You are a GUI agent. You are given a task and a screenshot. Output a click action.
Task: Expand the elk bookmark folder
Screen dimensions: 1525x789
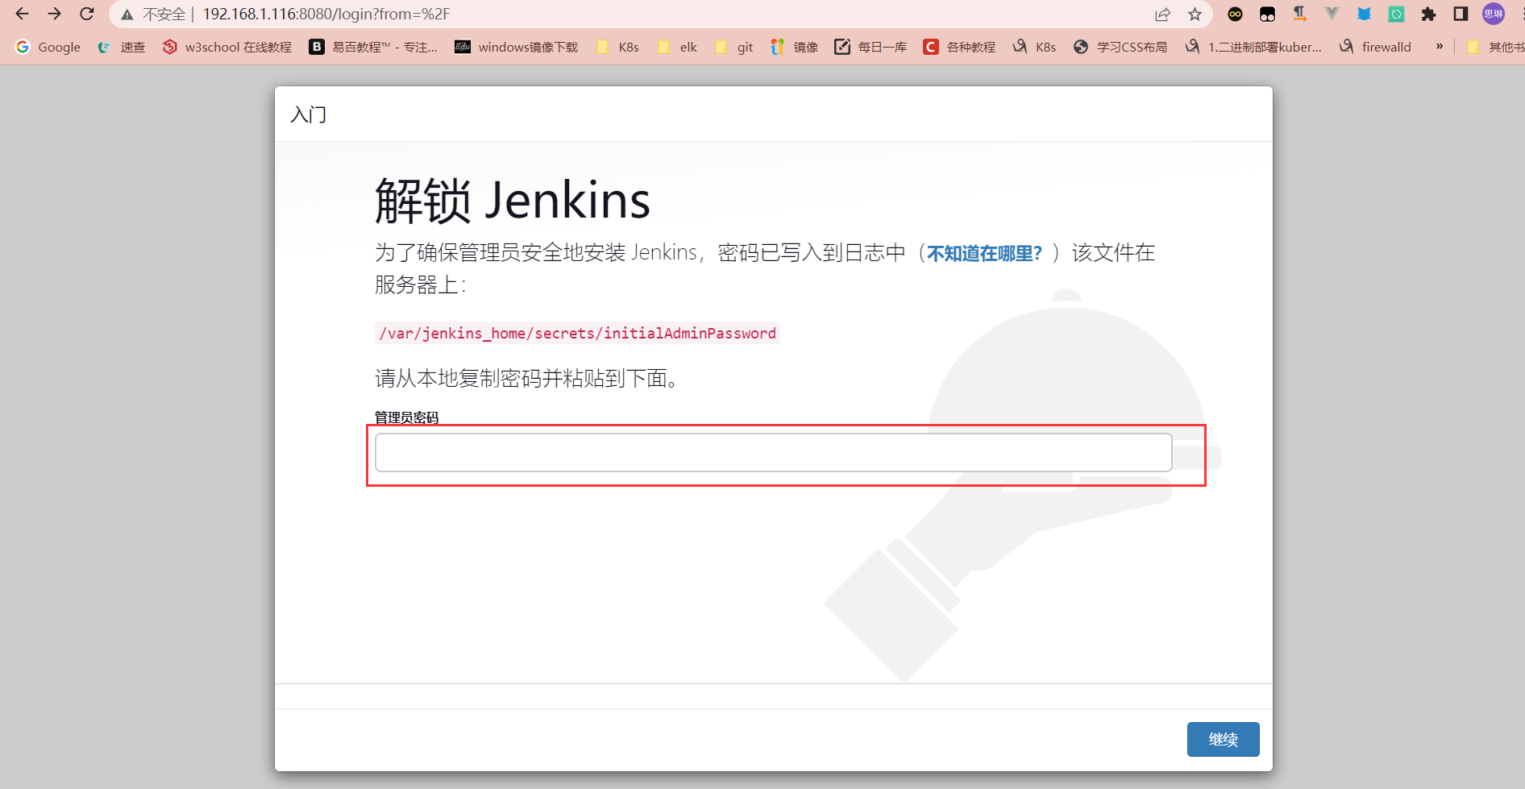tap(677, 47)
